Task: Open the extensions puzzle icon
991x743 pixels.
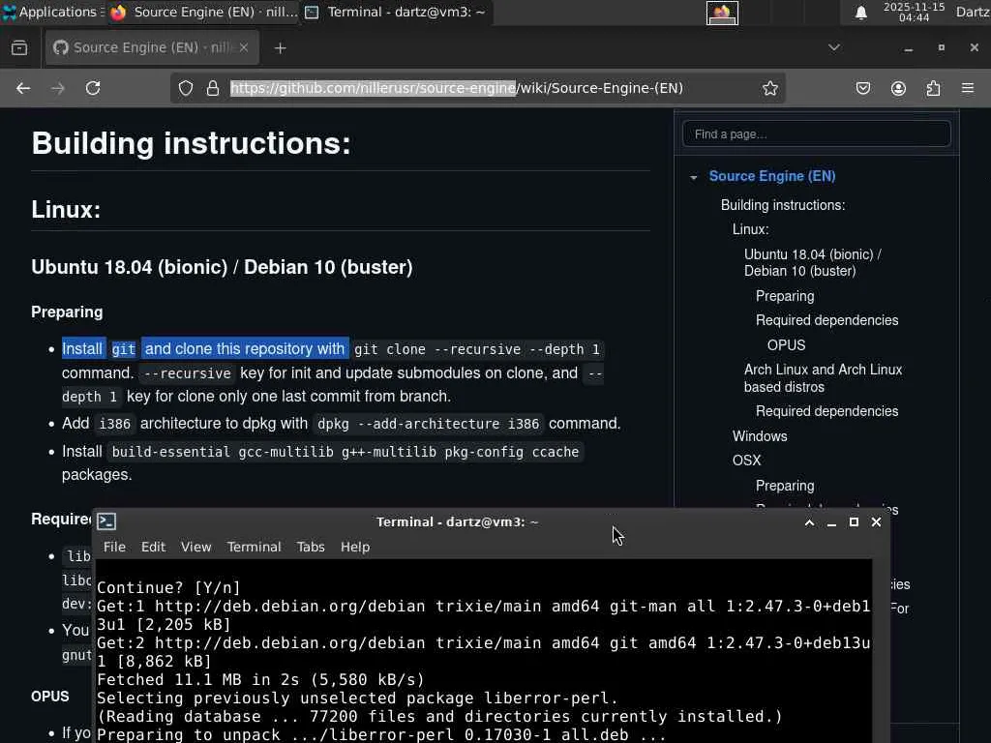Action: [x=933, y=88]
